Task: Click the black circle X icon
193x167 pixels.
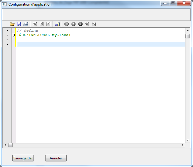Action: pyautogui.click(x=80, y=24)
